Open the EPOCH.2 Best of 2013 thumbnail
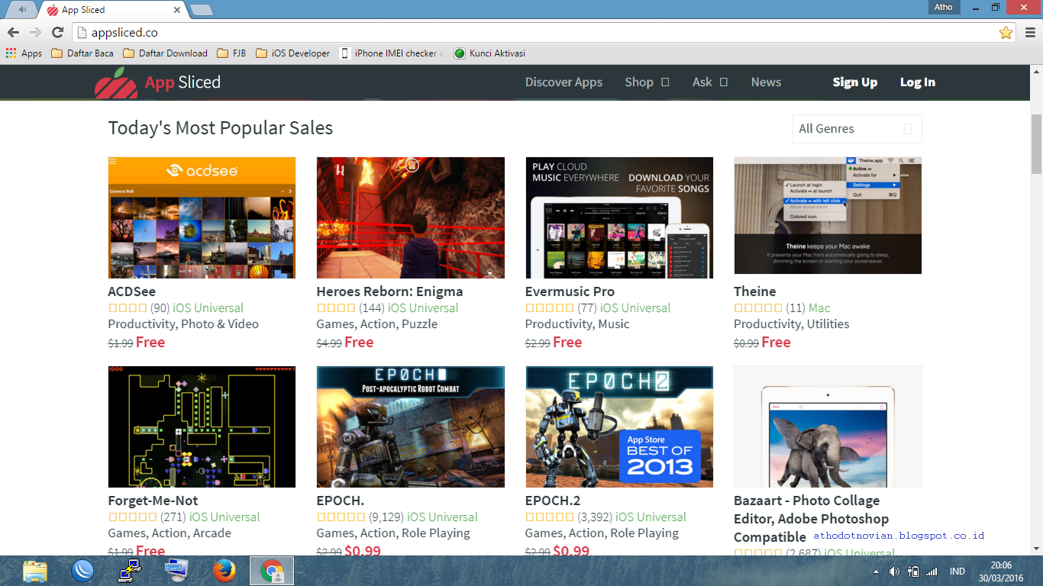This screenshot has width=1043, height=586. 619,427
